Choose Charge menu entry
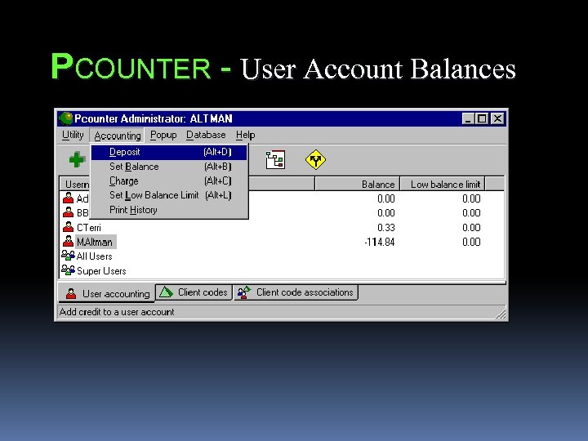Viewport: 588px width, 441px height. coord(169,181)
